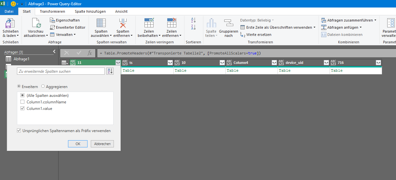Click Vorschau aktualisieren icon
Viewport: 396px width, 180px height.
[36, 23]
